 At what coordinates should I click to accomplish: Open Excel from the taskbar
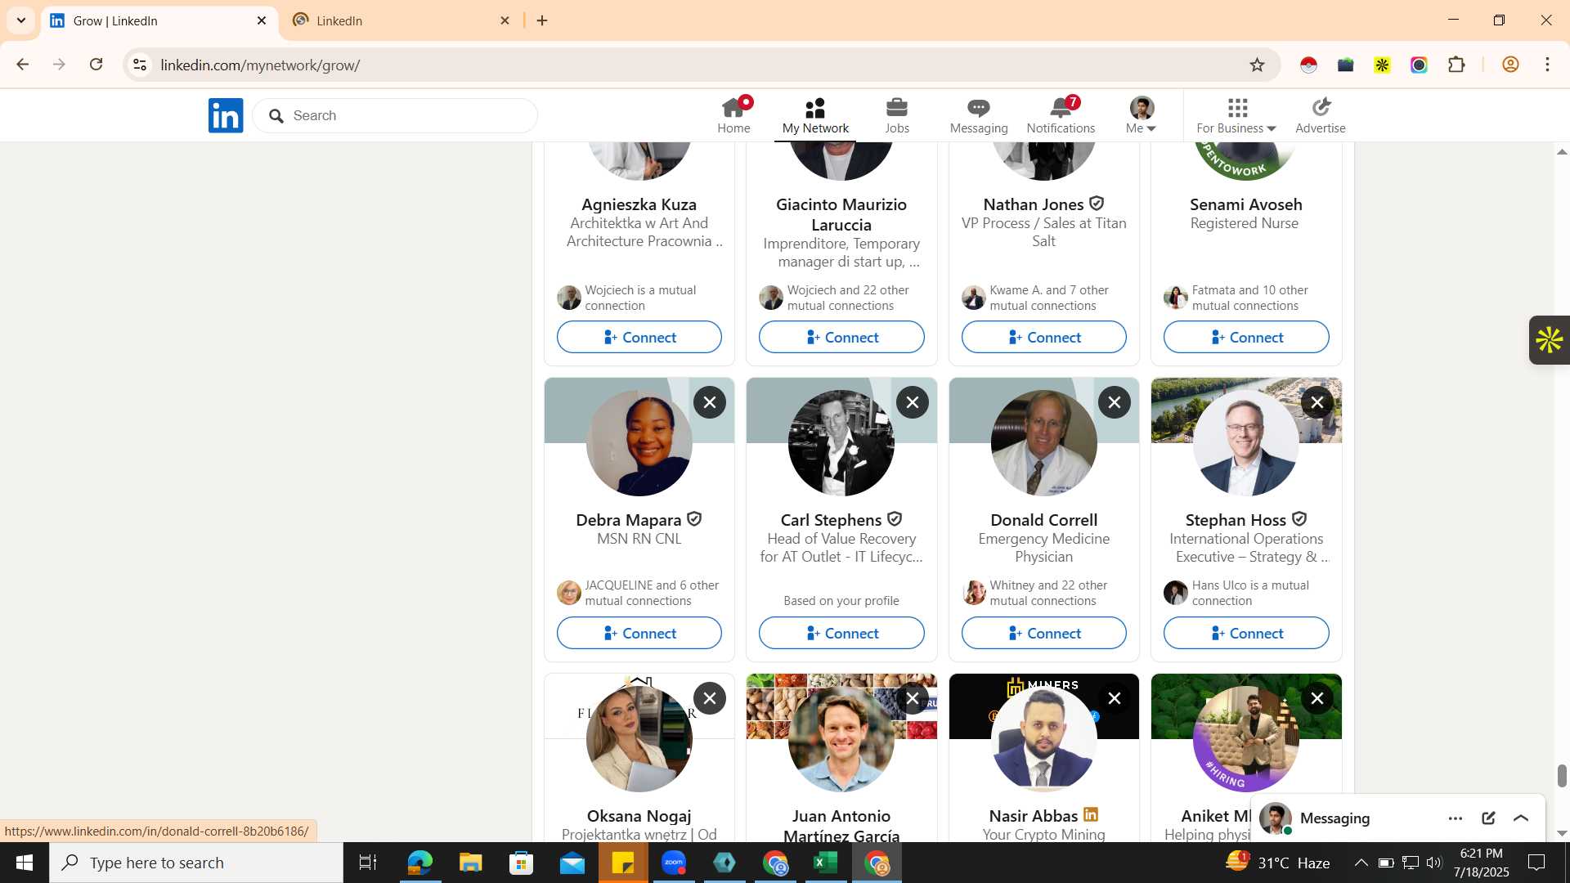pos(826,863)
